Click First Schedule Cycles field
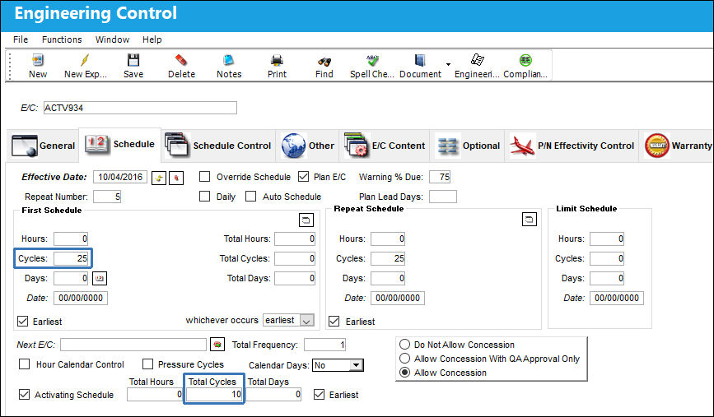714x417 pixels. (71, 258)
